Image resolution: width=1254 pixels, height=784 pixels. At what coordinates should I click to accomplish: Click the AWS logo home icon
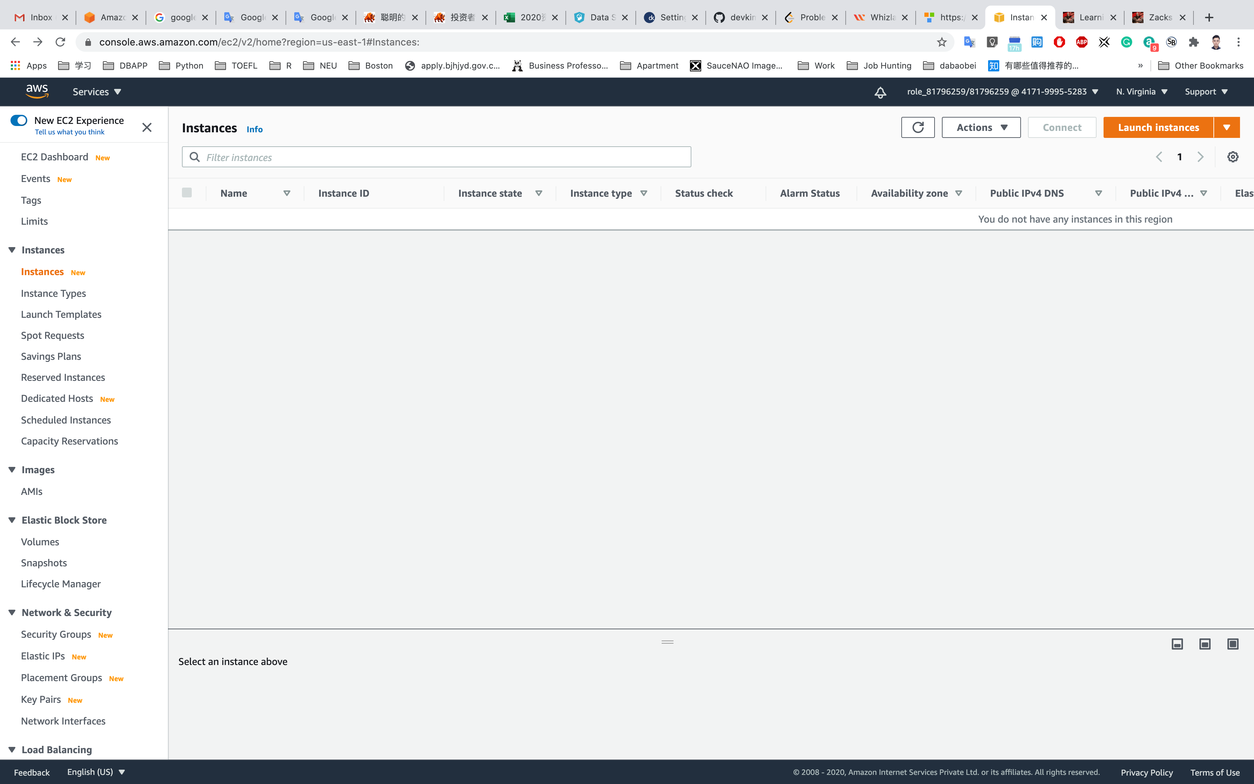(x=37, y=92)
